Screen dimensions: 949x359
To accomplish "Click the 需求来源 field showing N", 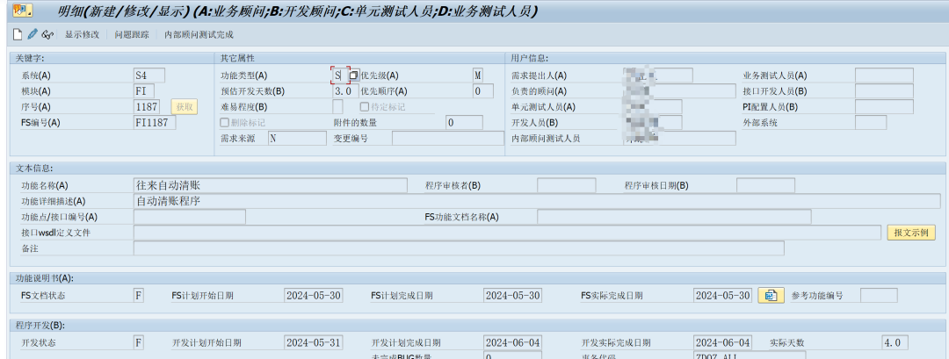I will click(297, 139).
